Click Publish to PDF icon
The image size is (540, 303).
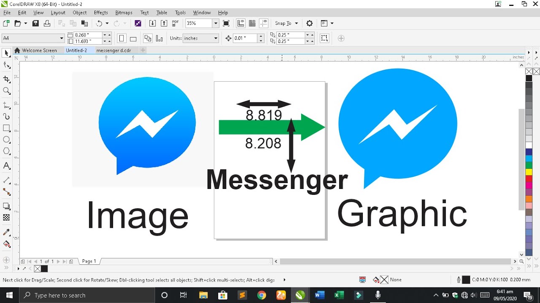click(x=175, y=24)
